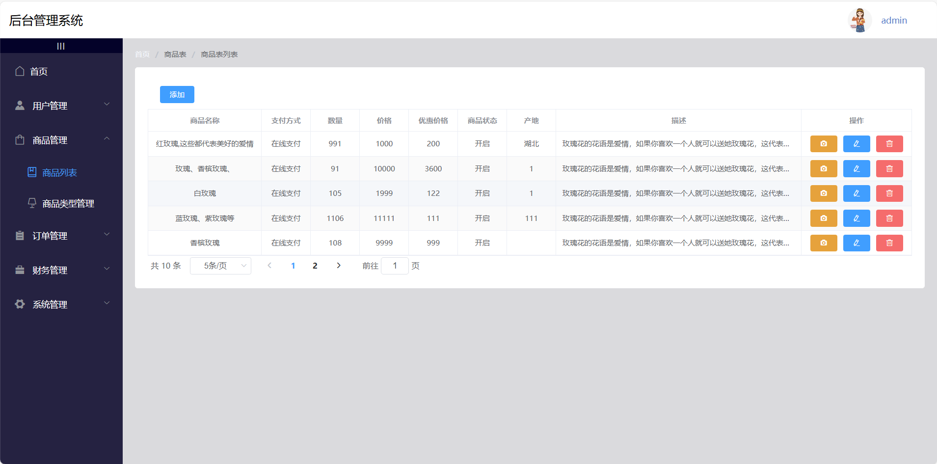Edit the 香槟玫瑰 row
Viewport: 937px width, 464px height.
857,243
